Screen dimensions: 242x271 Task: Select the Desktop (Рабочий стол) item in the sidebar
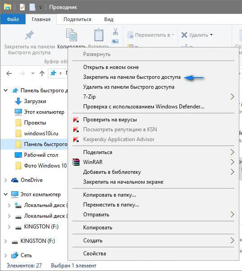click(41, 155)
